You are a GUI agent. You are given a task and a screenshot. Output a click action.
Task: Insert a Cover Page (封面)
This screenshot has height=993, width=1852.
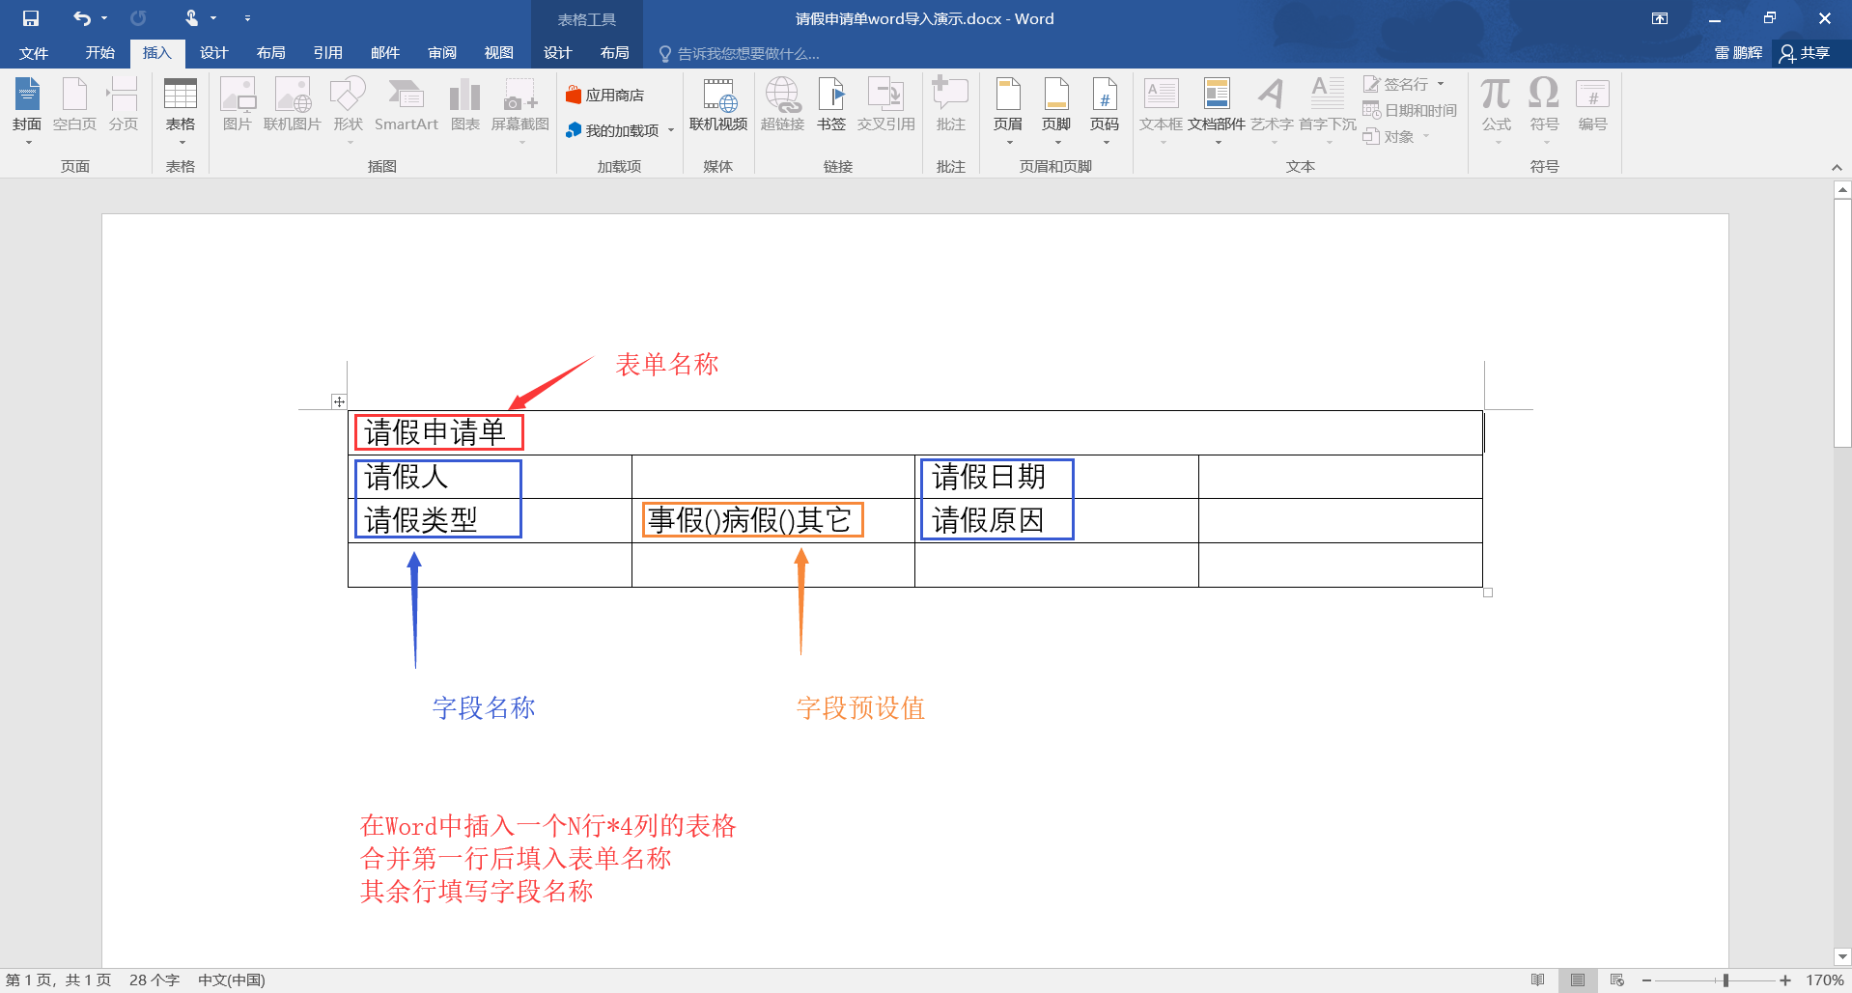27,109
